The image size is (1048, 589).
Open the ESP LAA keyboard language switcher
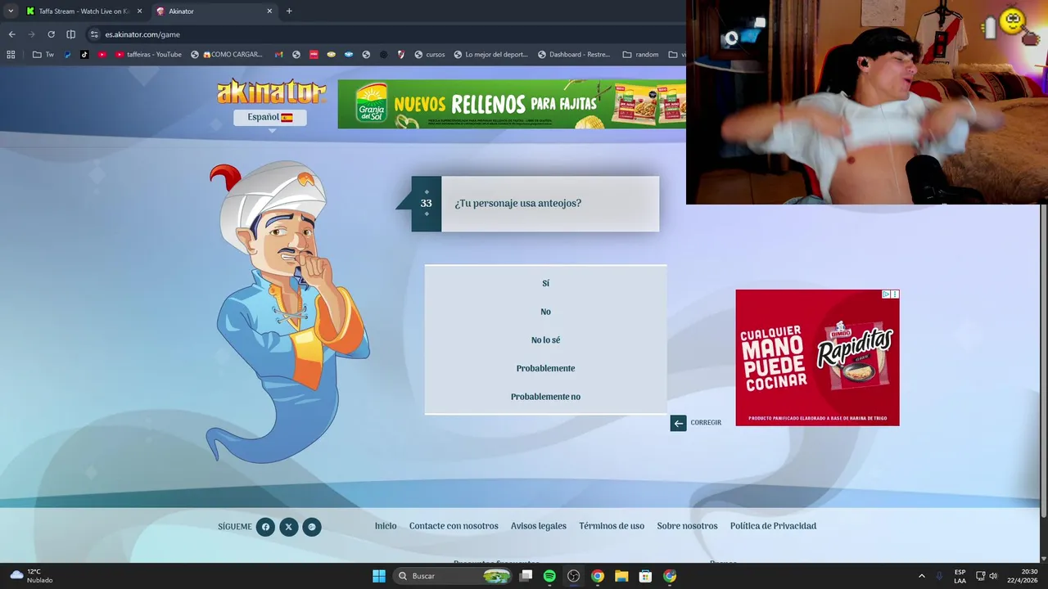(960, 576)
